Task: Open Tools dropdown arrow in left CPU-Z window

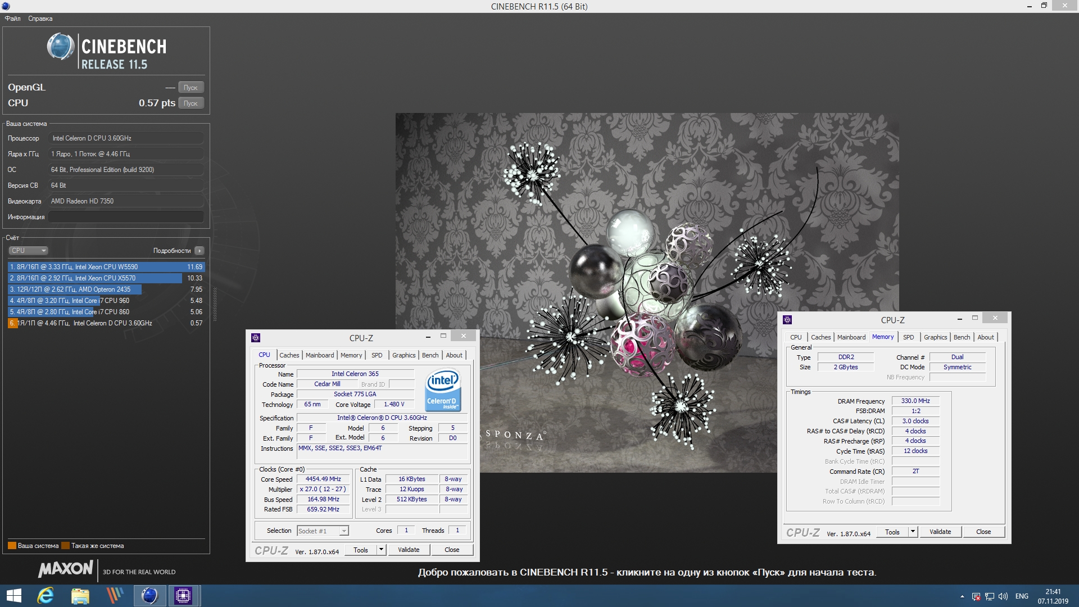Action: point(382,550)
